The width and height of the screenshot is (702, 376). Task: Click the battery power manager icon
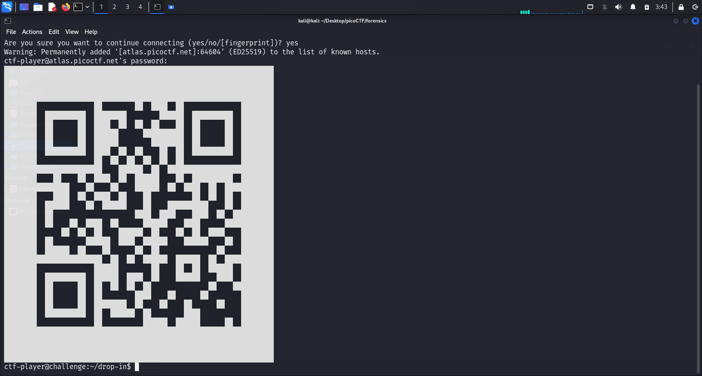[646, 7]
